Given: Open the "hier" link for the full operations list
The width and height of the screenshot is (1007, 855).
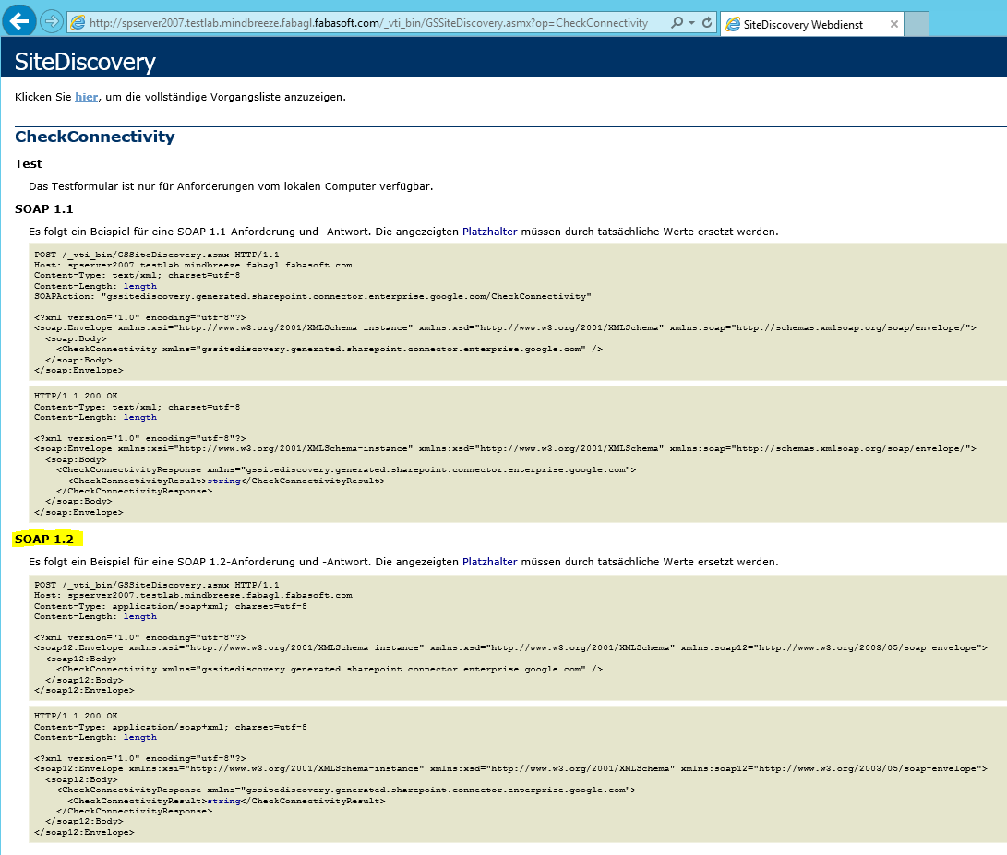Looking at the screenshot, I should coord(86,97).
